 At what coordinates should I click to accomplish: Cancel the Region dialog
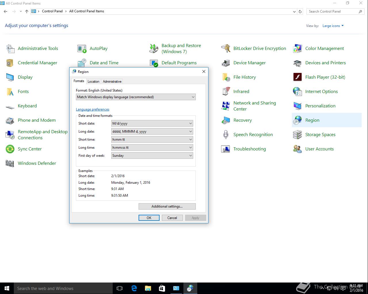[x=172, y=218]
